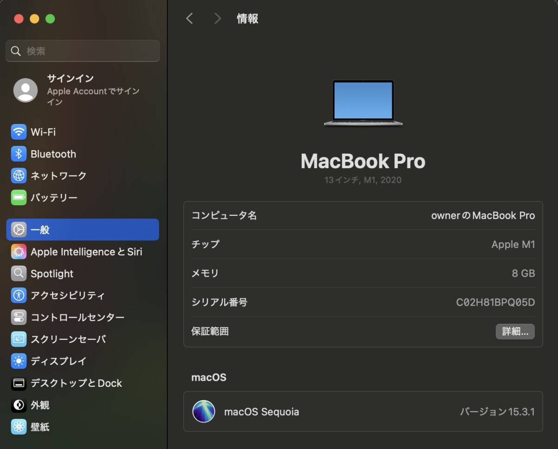Viewport: 558px width, 449px height.
Task: Click the macOS Sequoia name text
Action: pyautogui.click(x=262, y=412)
